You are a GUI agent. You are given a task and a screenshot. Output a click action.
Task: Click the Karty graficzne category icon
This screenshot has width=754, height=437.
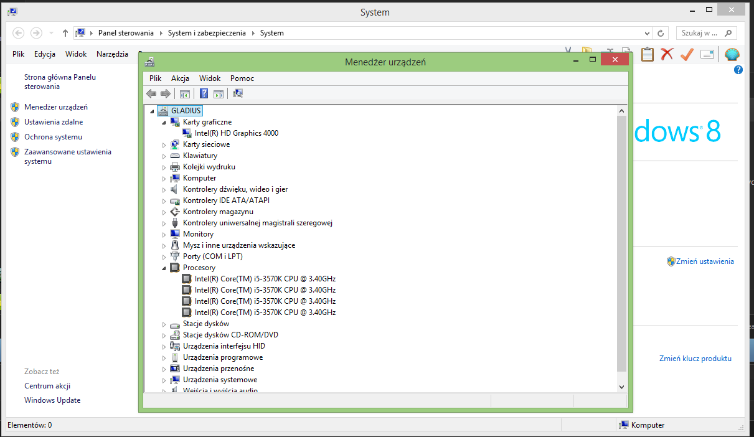coord(175,122)
